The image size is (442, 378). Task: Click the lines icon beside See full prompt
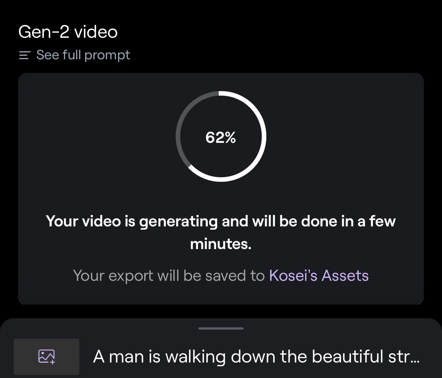24,56
